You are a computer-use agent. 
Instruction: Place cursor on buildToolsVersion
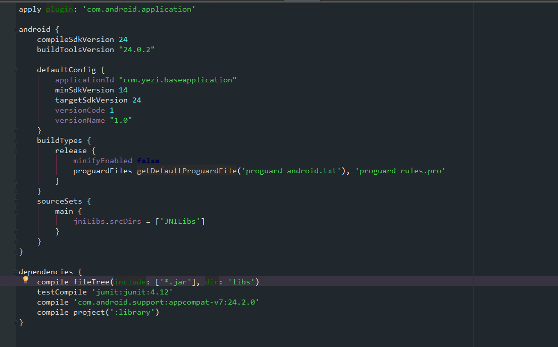(75, 49)
